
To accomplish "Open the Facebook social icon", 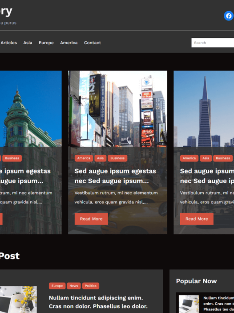I will pos(229,16).
